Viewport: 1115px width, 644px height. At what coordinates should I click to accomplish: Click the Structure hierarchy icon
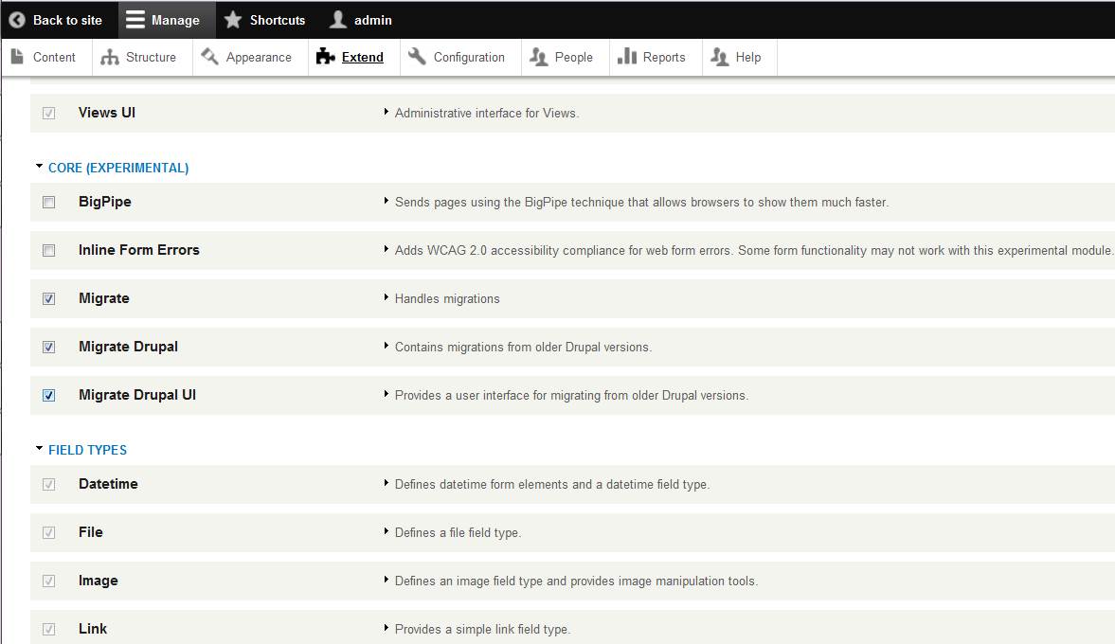[110, 57]
